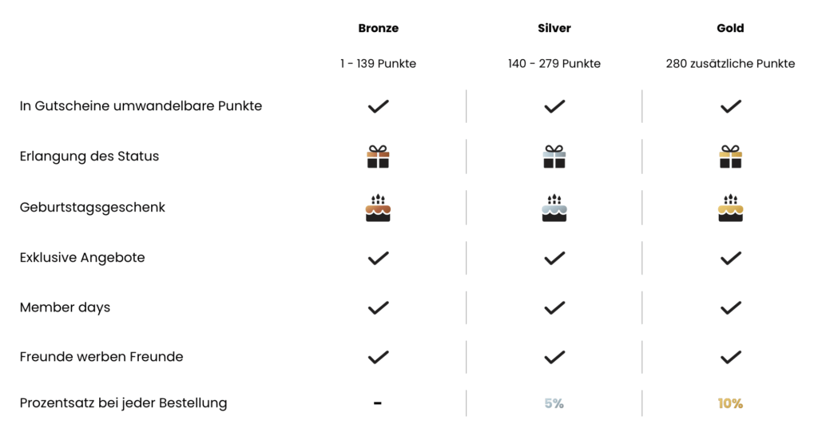
Task: Select the Bronze column header
Action: coord(378,28)
